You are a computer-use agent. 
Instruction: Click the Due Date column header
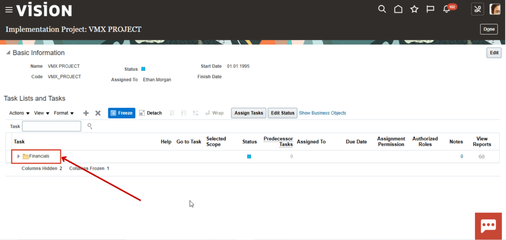coord(356,142)
